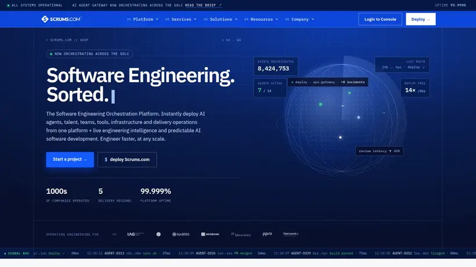Click the round logo between IAG and Naspers

point(158,234)
